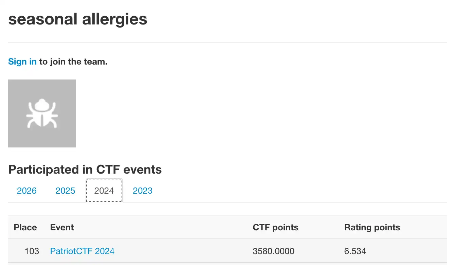The width and height of the screenshot is (455, 265).
Task: Open the Sign in link
Action: tap(22, 61)
